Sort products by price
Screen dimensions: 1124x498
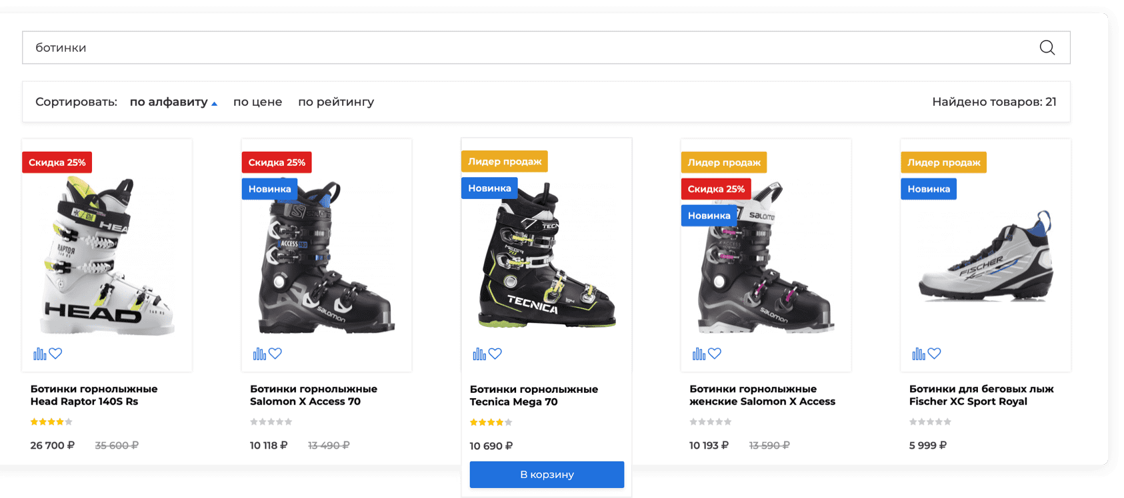(x=257, y=102)
